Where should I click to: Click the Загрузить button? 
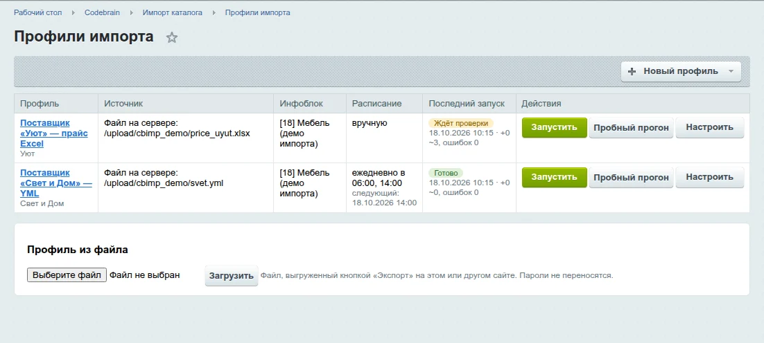231,275
